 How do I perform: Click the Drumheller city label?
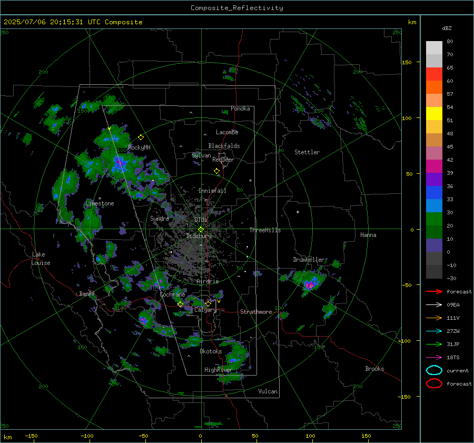pos(309,260)
